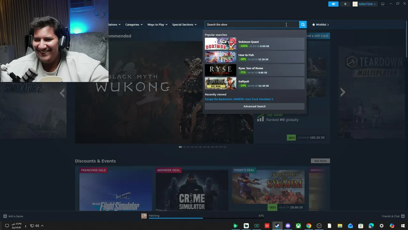The height and width of the screenshot is (230, 408).
Task: Click the 47% patching percentage
Action: (261, 216)
